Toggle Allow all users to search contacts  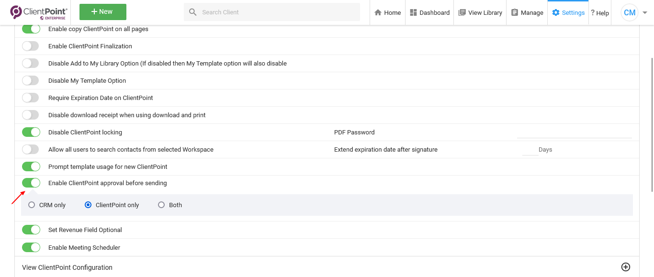click(x=31, y=150)
